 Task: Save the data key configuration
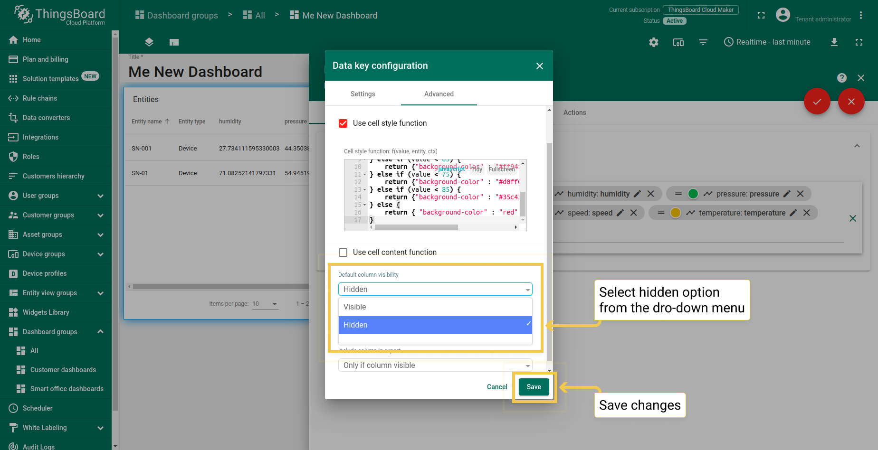point(534,387)
